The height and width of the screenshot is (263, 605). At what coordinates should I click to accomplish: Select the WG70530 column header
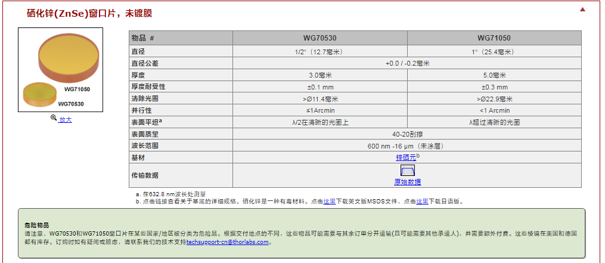click(x=319, y=38)
